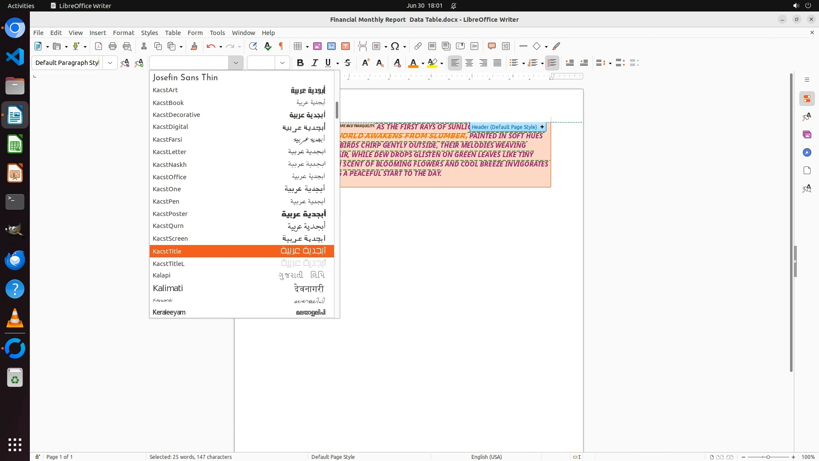The height and width of the screenshot is (461, 819).
Task: Click the Insert Image icon
Action: click(317, 46)
